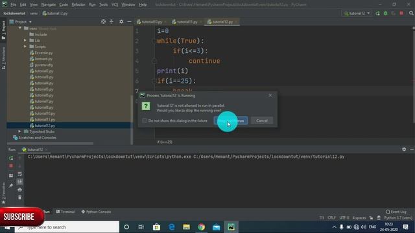Click the Rerun icon in the top toolbar
415x233 pixels.
(x=377, y=13)
